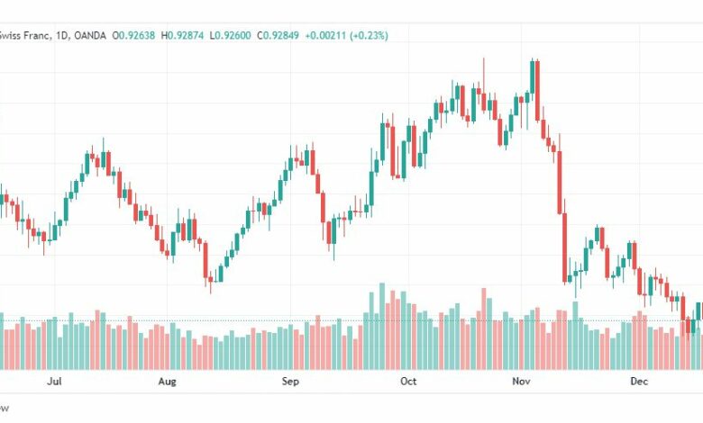Click the tall green volume bar in mid-November

[575, 336]
